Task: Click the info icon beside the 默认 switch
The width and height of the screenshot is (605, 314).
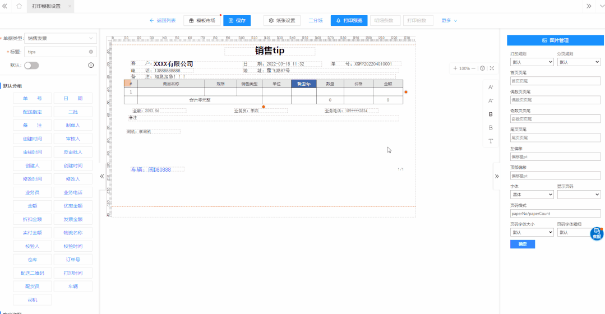Action: 91,65
